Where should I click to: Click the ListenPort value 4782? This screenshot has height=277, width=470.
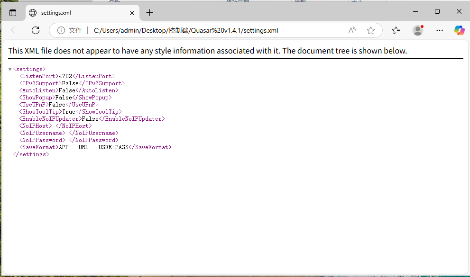65,76
